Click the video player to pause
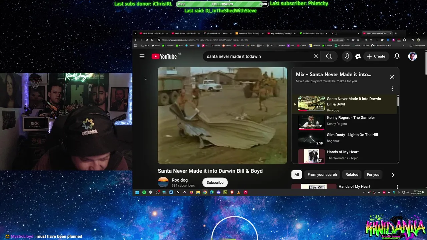427x240 pixels. (223, 116)
